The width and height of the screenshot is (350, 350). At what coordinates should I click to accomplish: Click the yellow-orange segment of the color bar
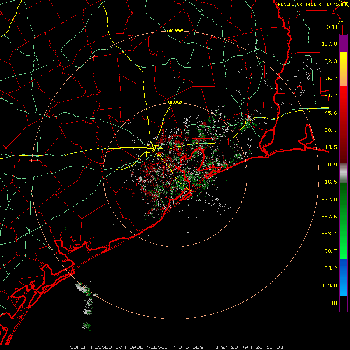(343, 69)
